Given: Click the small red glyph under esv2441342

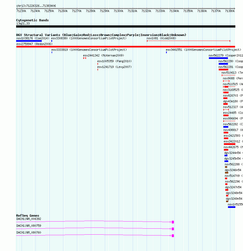Looking at the screenshot, I should pyautogui.click(x=85, y=58).
